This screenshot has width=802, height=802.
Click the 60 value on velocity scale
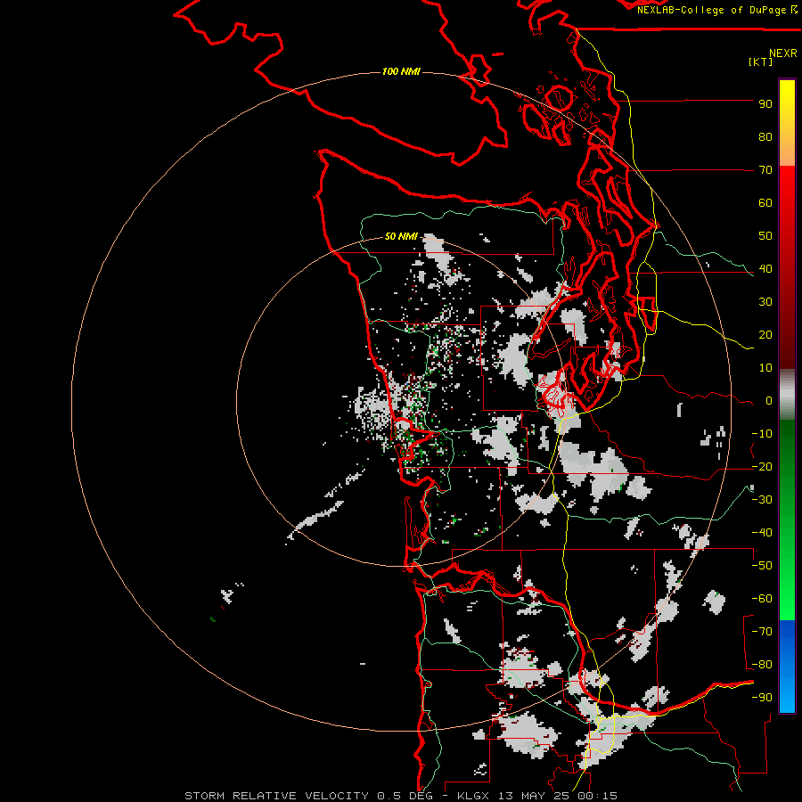tap(765, 203)
